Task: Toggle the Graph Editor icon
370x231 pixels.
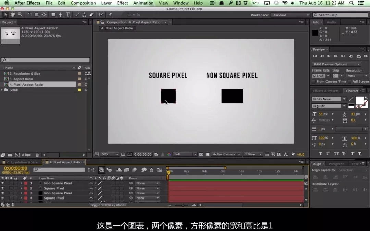Action: click(x=160, y=170)
